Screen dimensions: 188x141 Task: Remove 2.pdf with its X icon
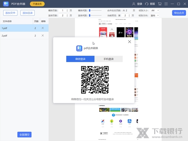click(43, 35)
